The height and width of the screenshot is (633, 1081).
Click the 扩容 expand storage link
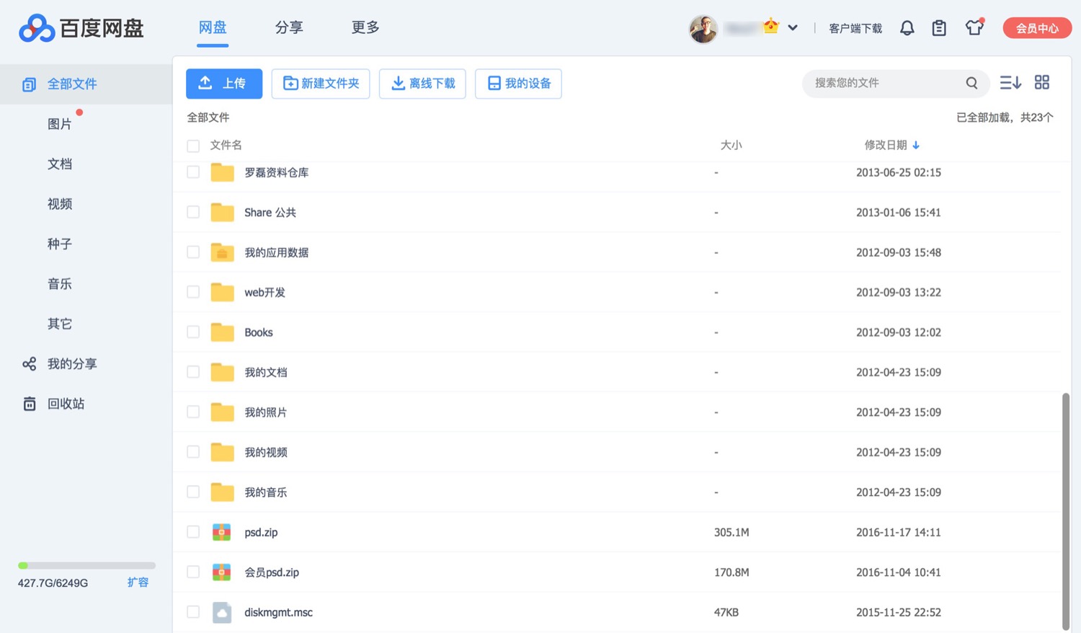point(138,583)
